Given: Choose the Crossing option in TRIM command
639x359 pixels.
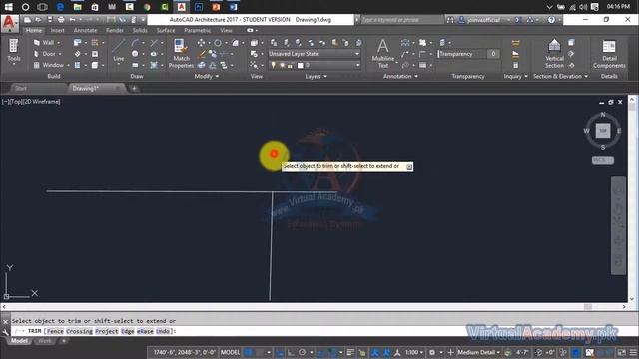Looking at the screenshot, I should pyautogui.click(x=79, y=331).
